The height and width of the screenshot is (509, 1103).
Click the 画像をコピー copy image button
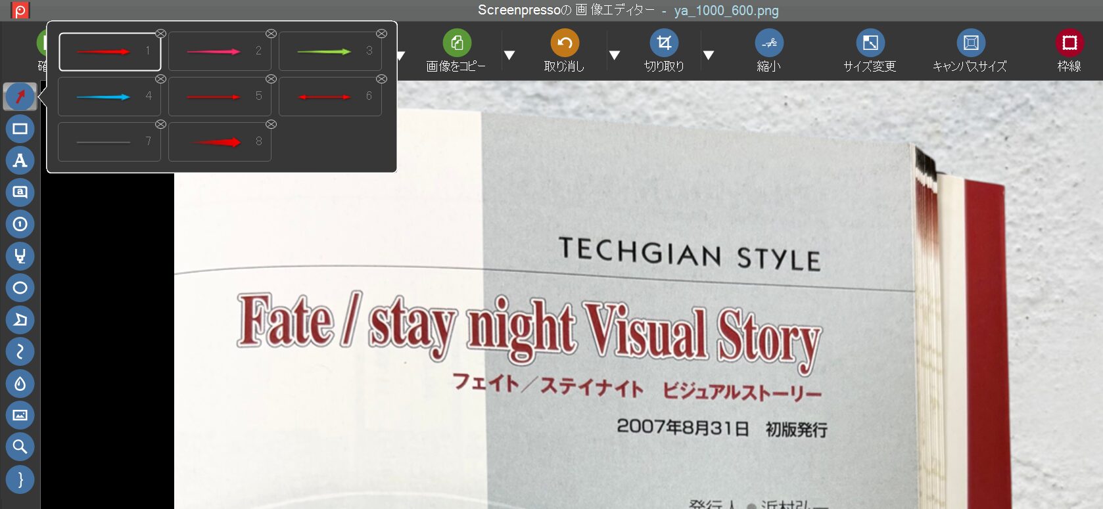coord(457,51)
